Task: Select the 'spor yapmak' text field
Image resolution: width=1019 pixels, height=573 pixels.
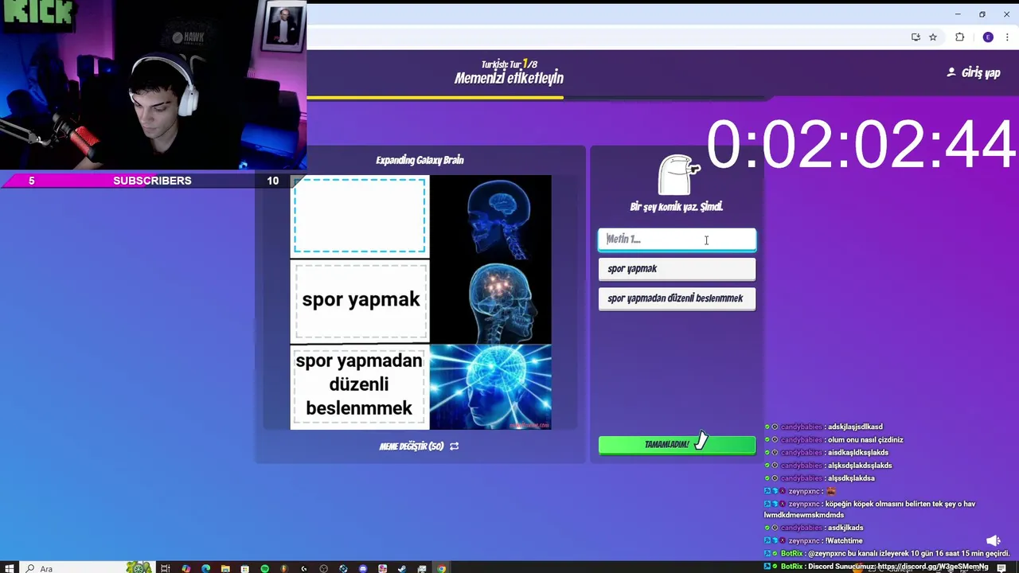Action: click(677, 269)
